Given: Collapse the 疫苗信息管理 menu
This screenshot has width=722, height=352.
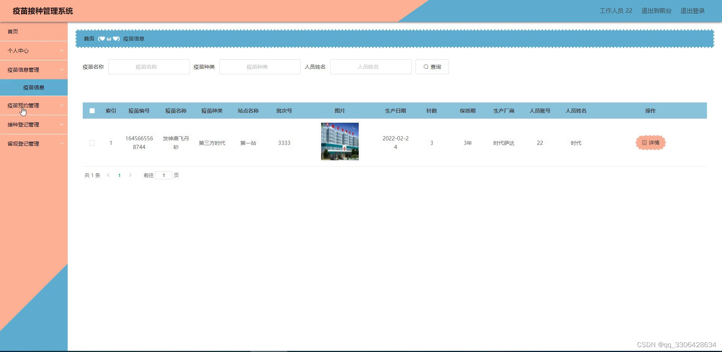Looking at the screenshot, I should pos(34,70).
